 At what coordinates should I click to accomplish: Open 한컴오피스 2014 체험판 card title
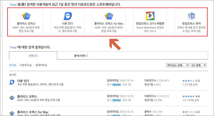pos(150,23)
